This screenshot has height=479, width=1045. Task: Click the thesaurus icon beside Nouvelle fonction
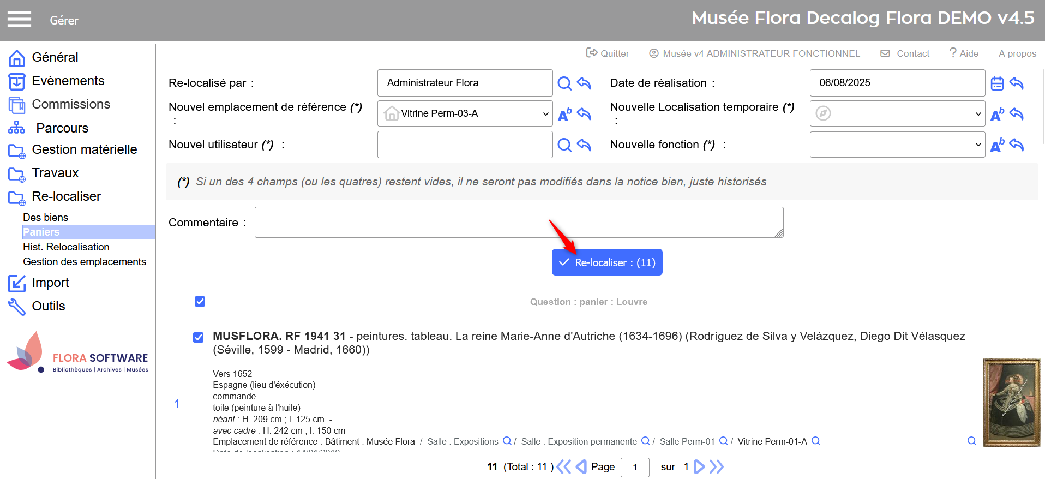tap(997, 145)
